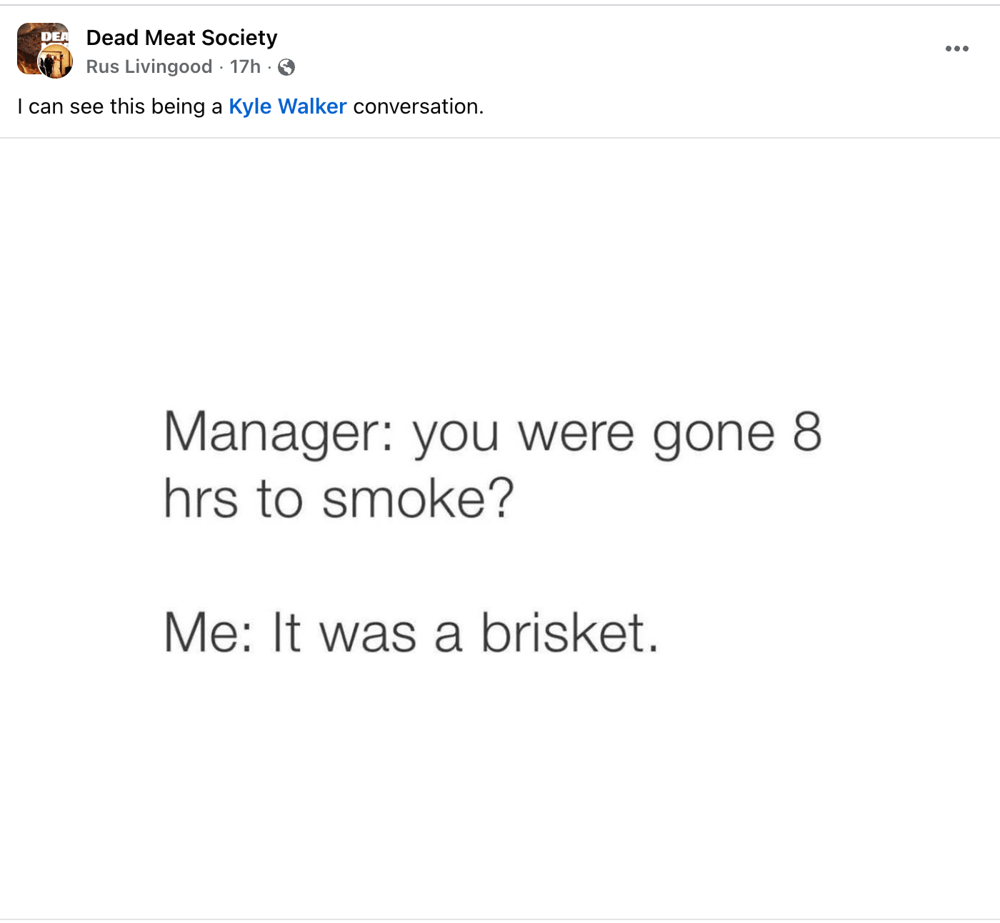Click the words "It was a" in the meme
Viewport: 1000px width, 923px height.
[367, 633]
